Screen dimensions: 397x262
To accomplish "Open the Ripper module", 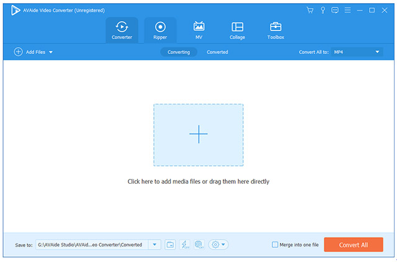I will [160, 30].
